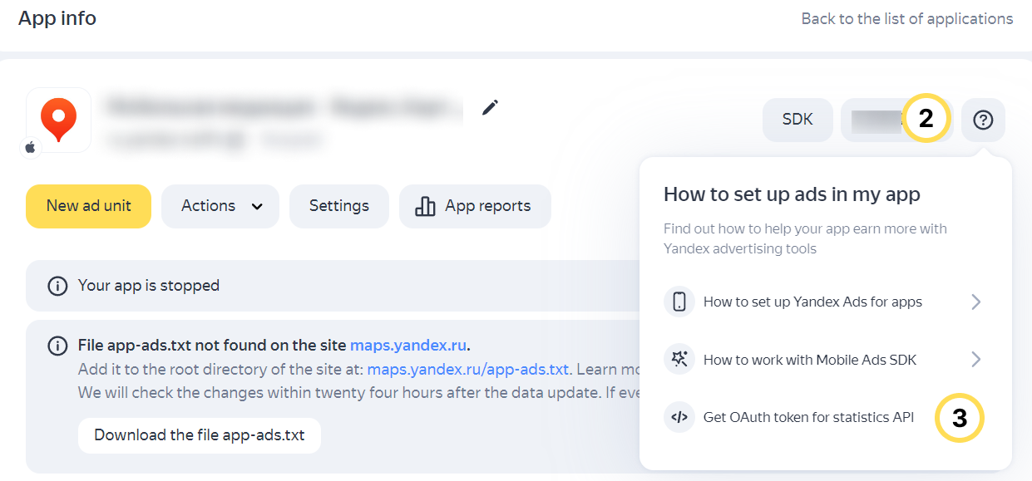Expand the Actions dropdown
The height and width of the screenshot is (481, 1032).
pyautogui.click(x=220, y=206)
